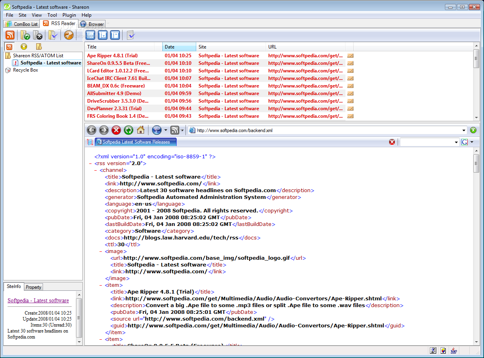Screen dimensions: 484x358
Task: Sort the list by URL column header
Action: pos(305,47)
